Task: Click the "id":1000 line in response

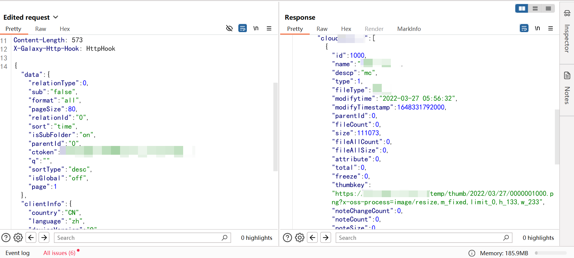Action: pyautogui.click(x=349, y=55)
